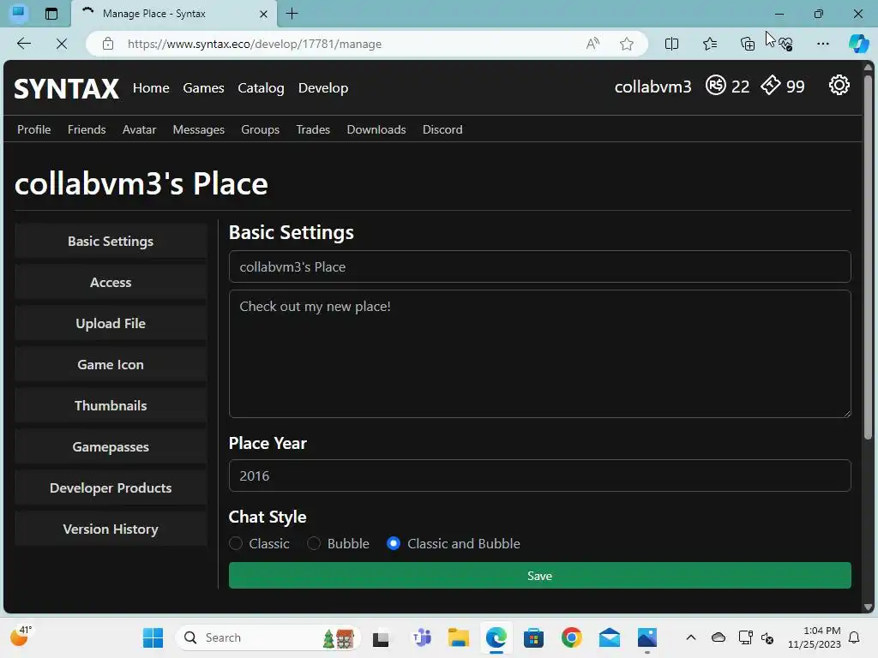Open File Explorer from the taskbar
The image size is (878, 658).
[458, 637]
